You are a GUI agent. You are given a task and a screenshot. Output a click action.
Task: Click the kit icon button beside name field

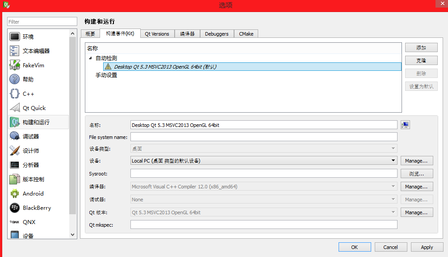click(405, 125)
